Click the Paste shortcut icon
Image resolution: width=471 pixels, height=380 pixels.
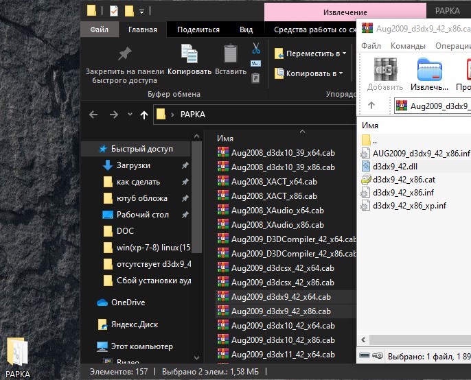click(x=255, y=78)
